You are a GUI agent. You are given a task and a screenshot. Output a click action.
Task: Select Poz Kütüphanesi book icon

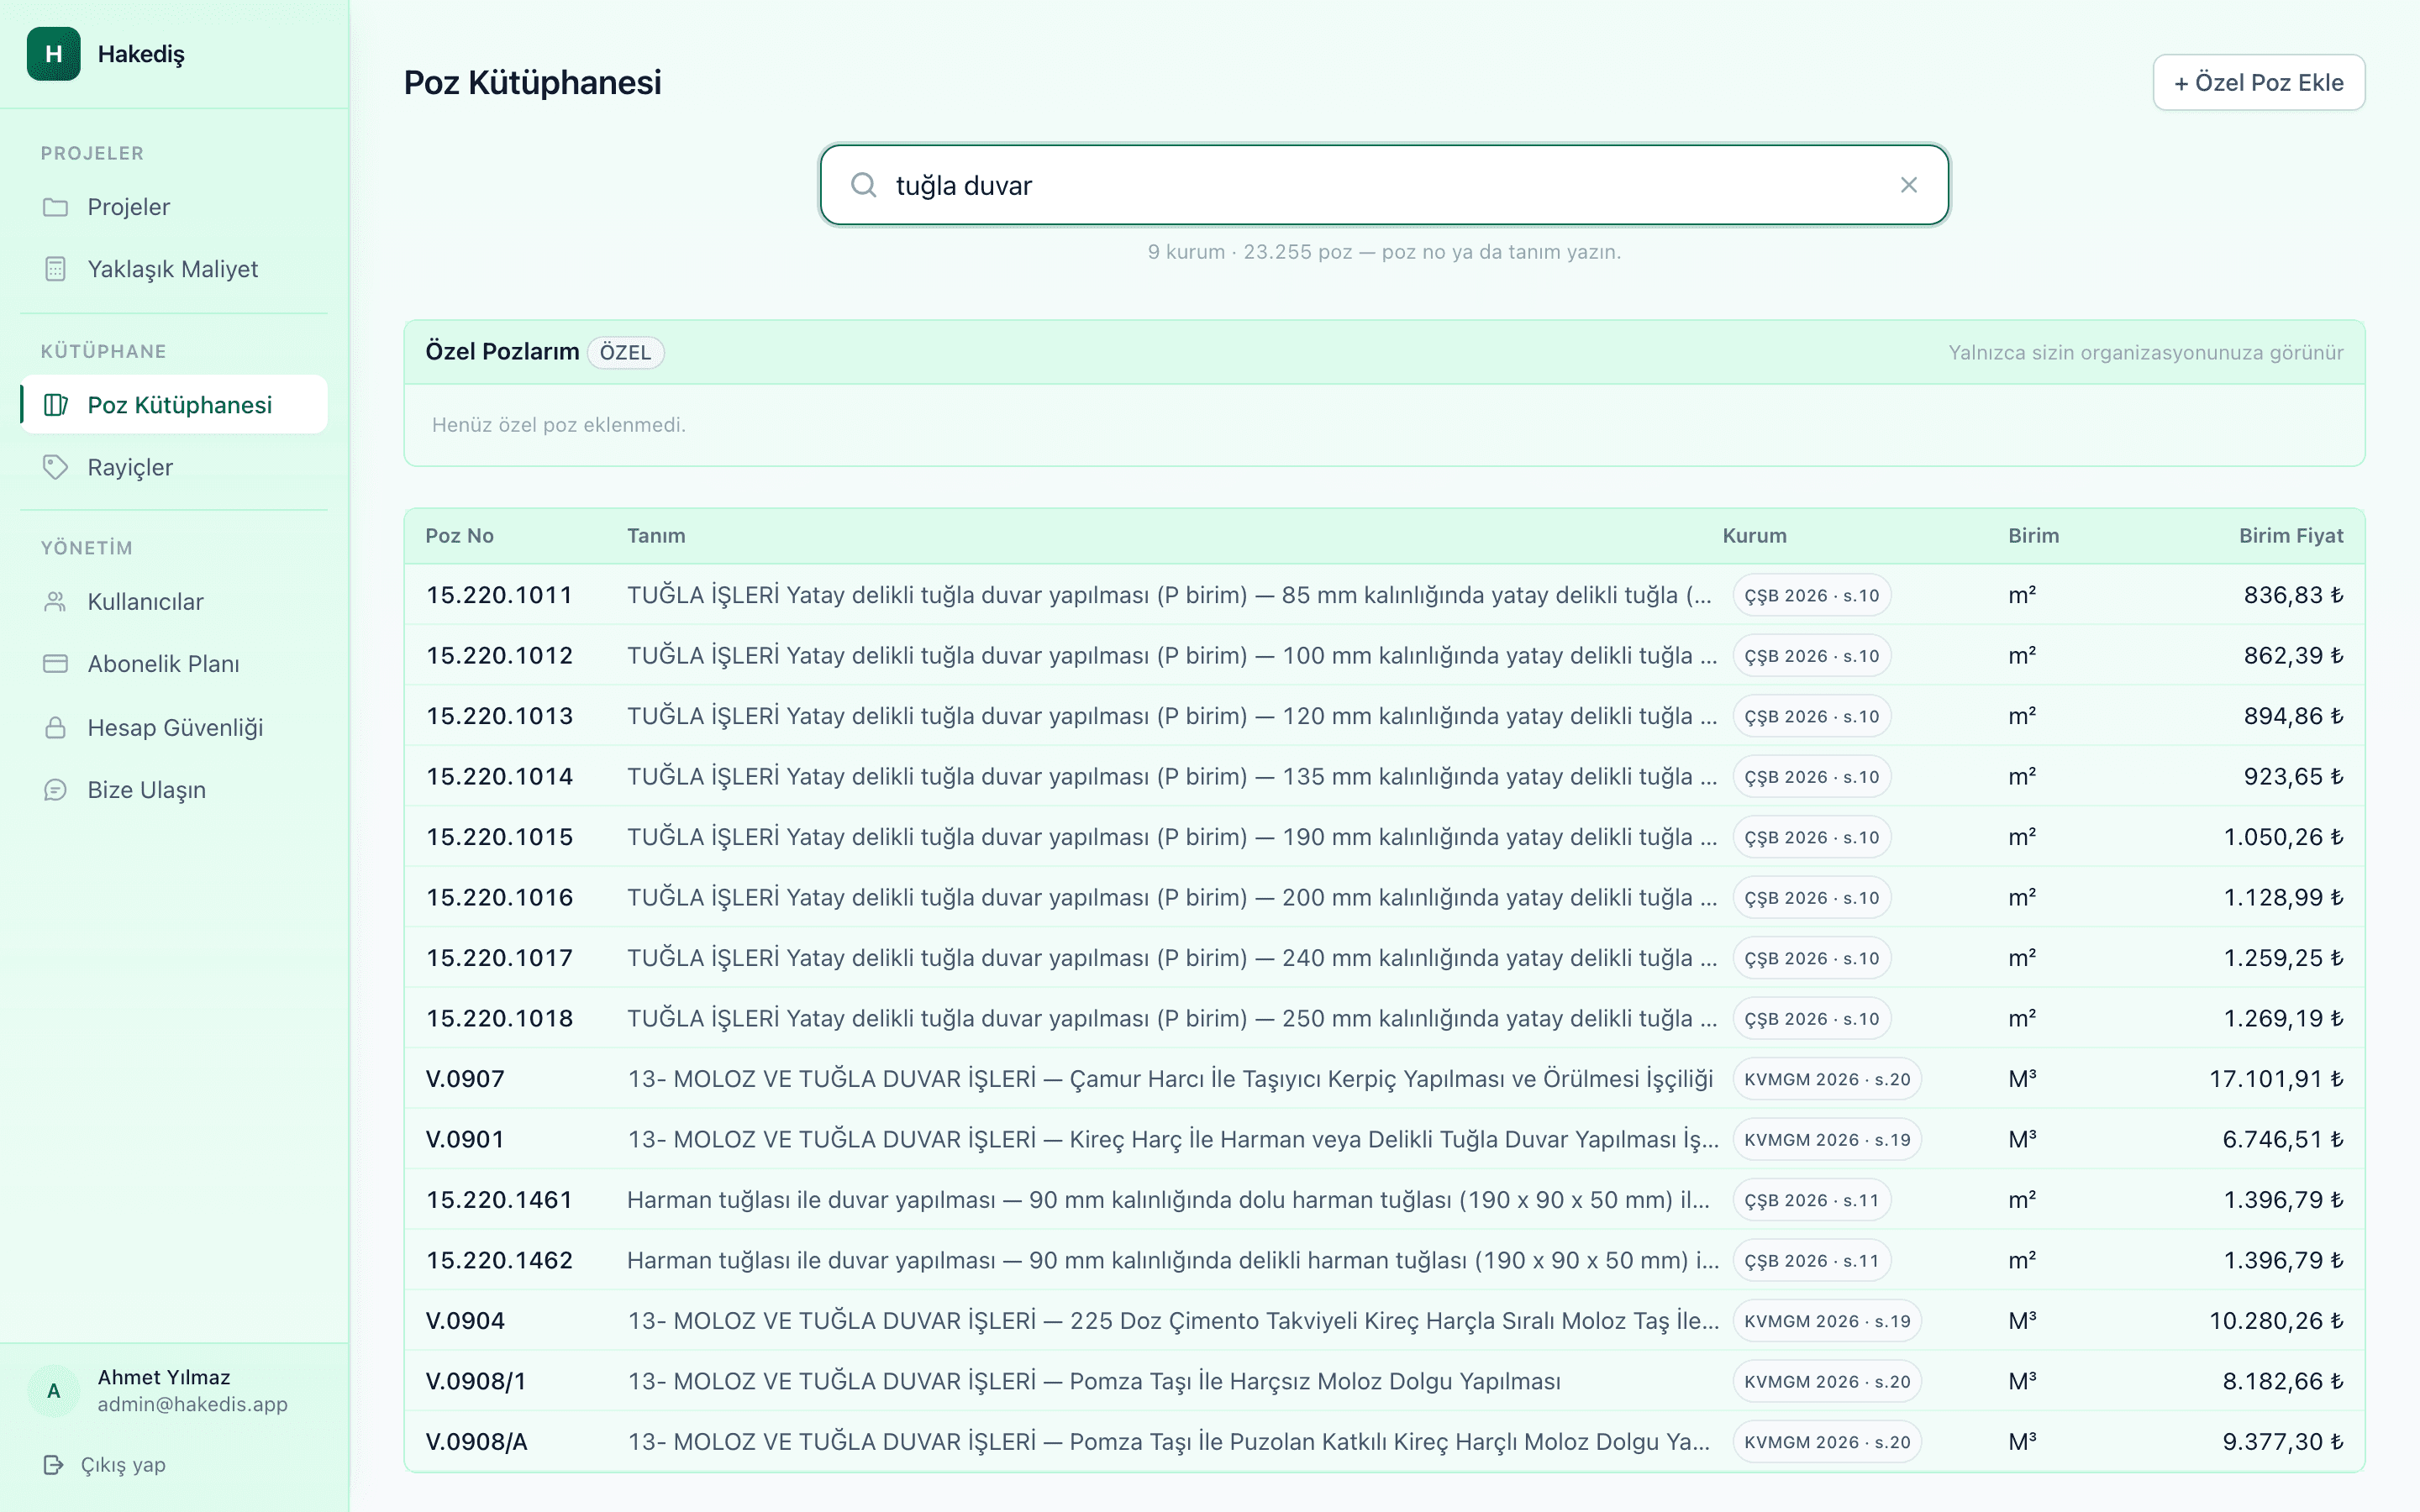pyautogui.click(x=56, y=405)
